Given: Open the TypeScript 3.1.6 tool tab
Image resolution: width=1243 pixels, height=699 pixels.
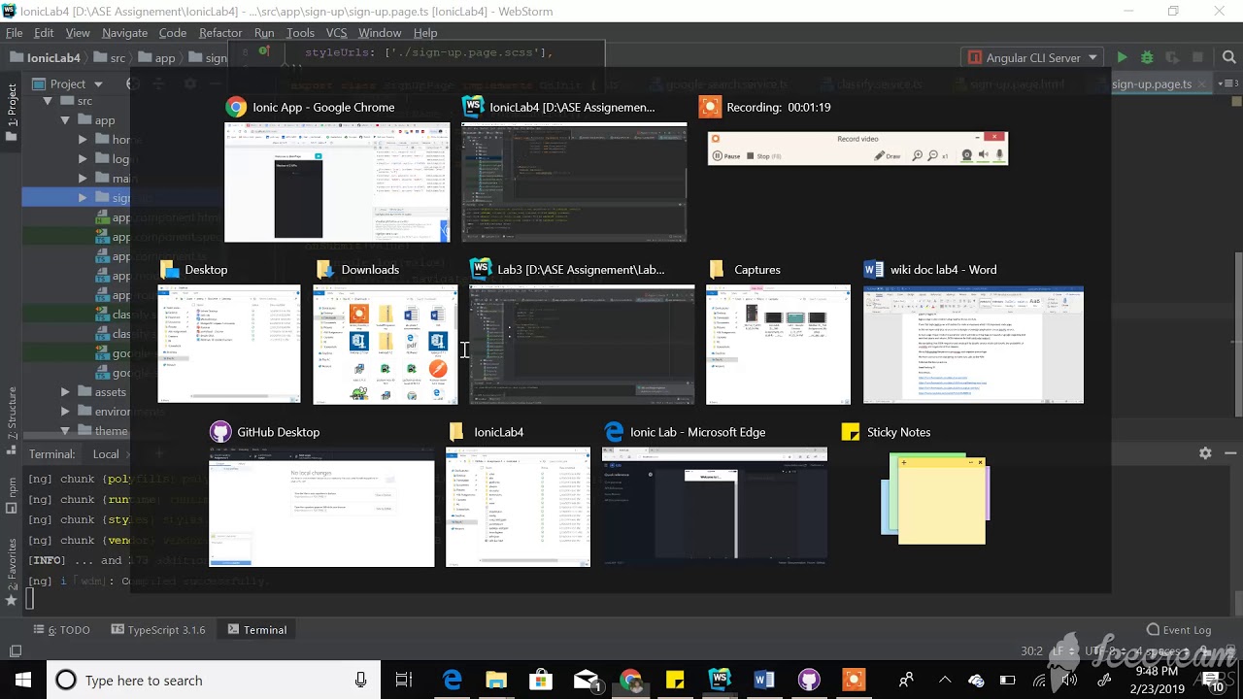Looking at the screenshot, I should (x=158, y=630).
